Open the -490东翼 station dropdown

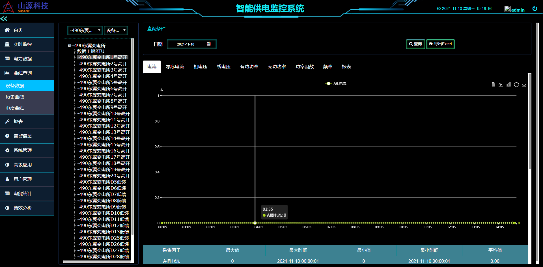click(x=85, y=30)
